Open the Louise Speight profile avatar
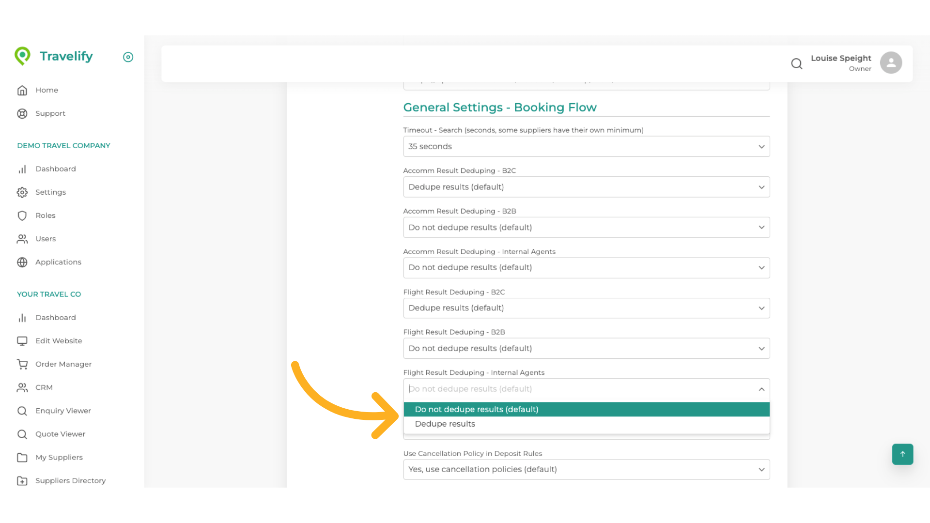The height and width of the screenshot is (523, 930). pos(891,62)
